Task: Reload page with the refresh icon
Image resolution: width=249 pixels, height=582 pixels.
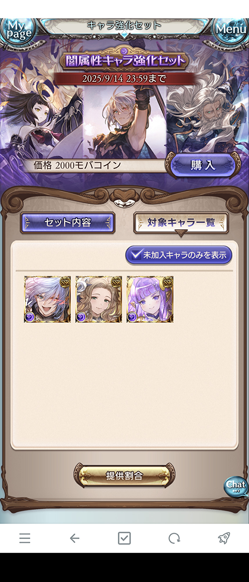Action: pyautogui.click(x=174, y=538)
